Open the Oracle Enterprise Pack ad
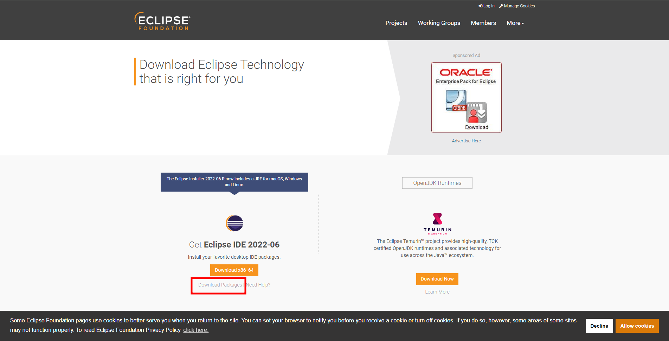The width and height of the screenshot is (669, 341). 466,97
